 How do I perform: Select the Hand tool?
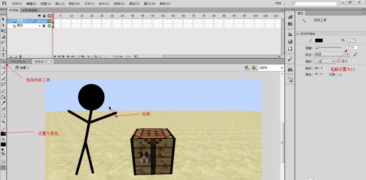(3, 115)
